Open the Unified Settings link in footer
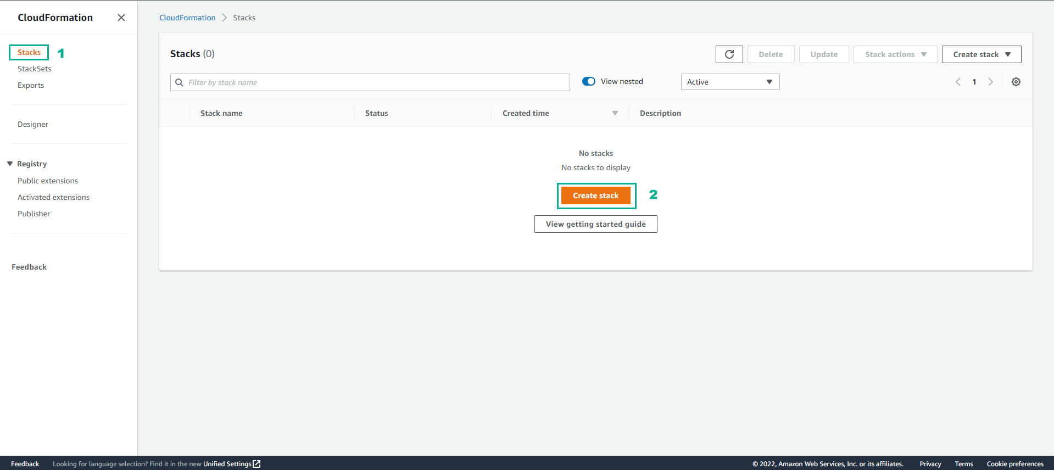Viewport: 1054px width, 470px height. [227, 464]
